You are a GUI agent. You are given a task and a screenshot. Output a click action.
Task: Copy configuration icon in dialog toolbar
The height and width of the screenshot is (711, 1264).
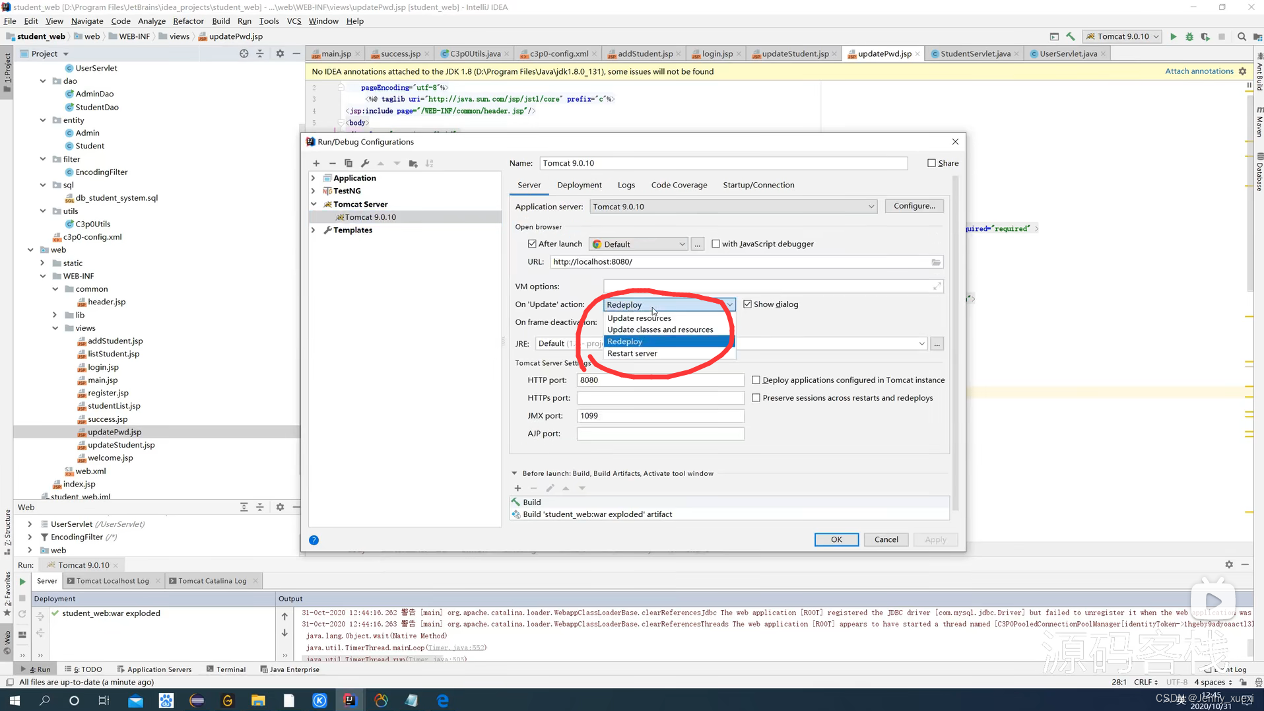pos(349,163)
